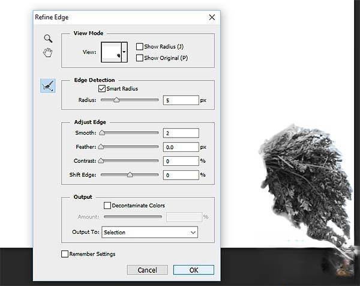Close the Refine Edge dialog
Screen dimensions: 360x286
[211, 17]
